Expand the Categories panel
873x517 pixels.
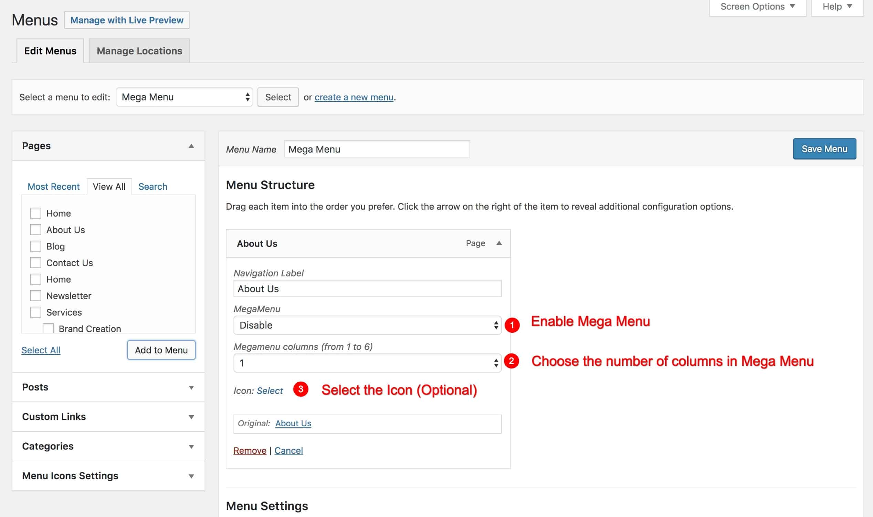coord(108,446)
